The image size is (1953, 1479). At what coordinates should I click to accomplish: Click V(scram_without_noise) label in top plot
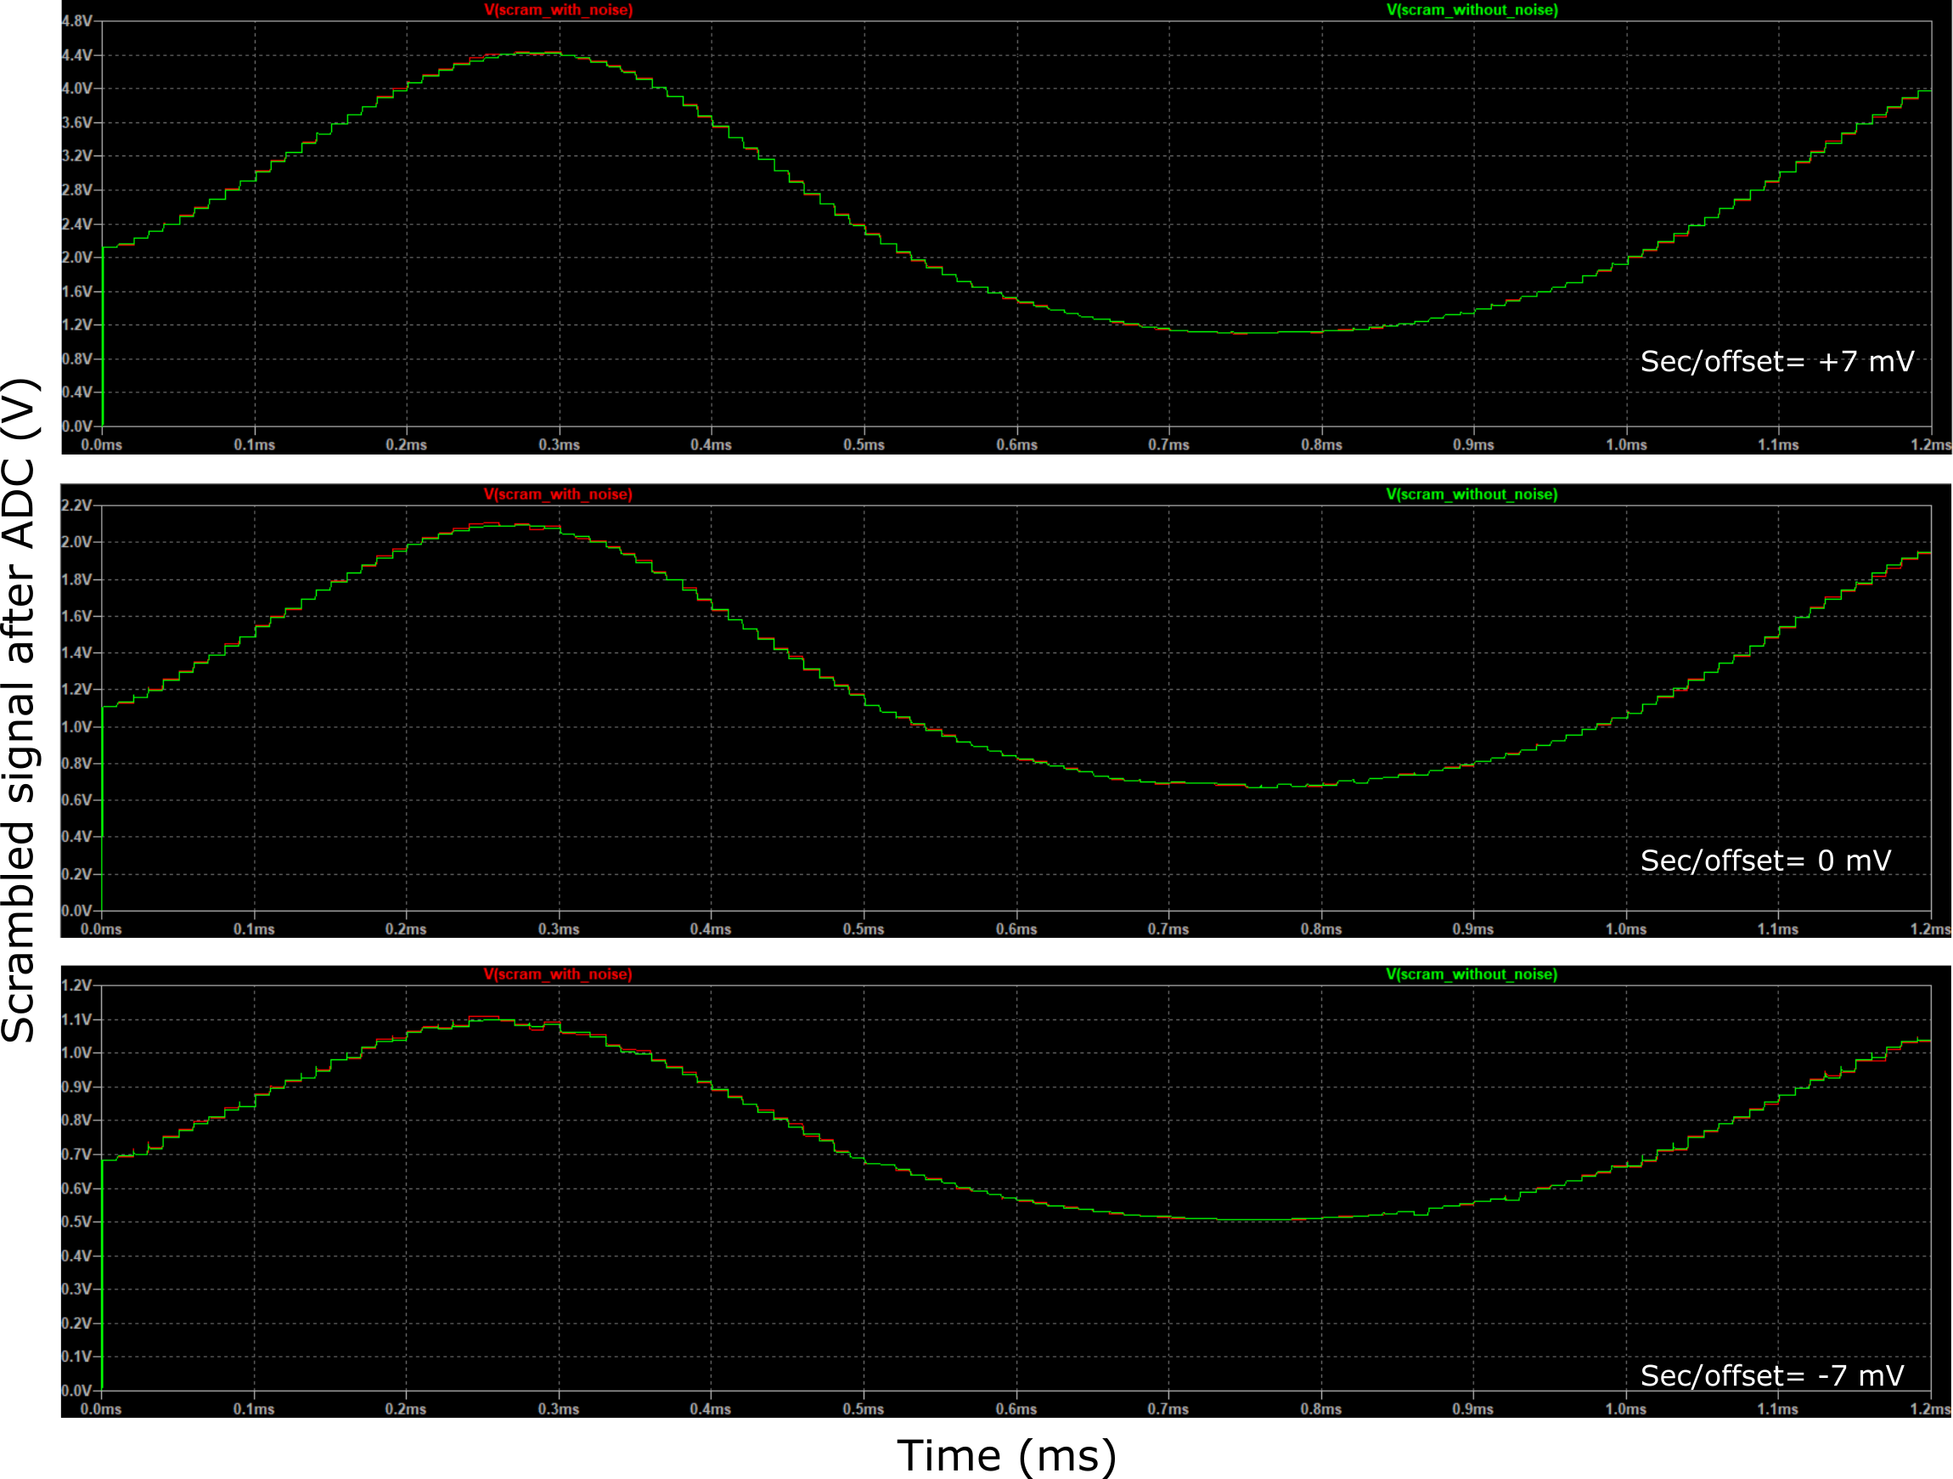coord(1472,9)
